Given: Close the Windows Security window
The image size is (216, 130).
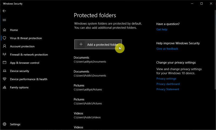Looking at the screenshot, I should click(211, 3).
